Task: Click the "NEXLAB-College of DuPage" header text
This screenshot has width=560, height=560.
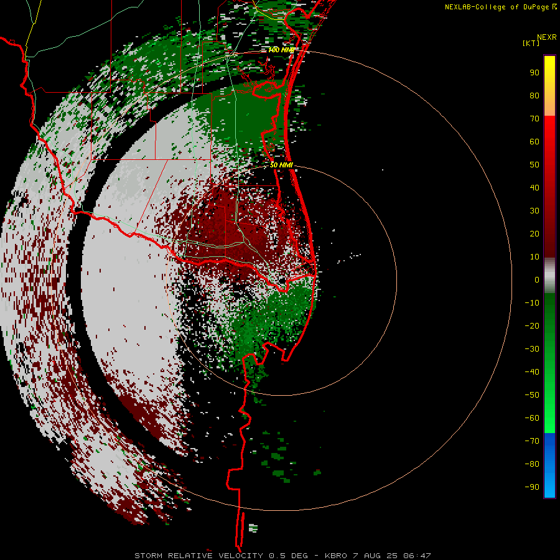Action: coord(498,7)
